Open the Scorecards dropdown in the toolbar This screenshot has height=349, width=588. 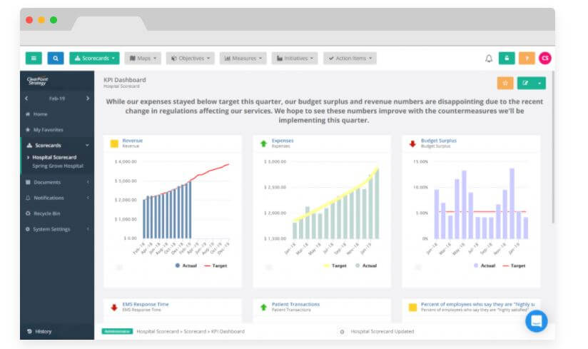[x=94, y=59]
